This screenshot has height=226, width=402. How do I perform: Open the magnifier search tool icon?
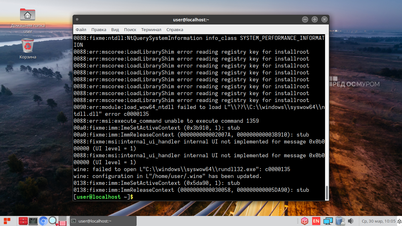click(53, 221)
